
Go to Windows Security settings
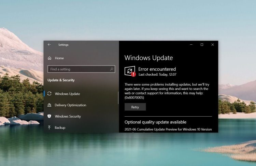coord(68,116)
